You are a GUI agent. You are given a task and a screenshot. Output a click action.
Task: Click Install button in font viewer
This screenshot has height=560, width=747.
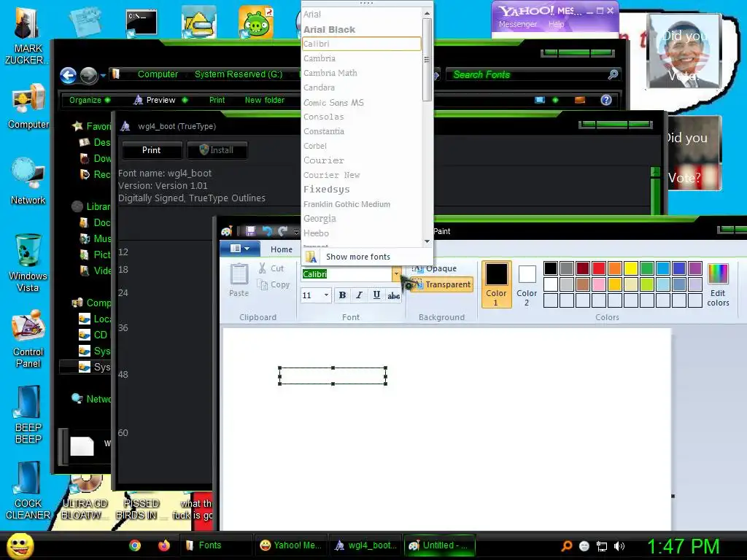point(217,150)
